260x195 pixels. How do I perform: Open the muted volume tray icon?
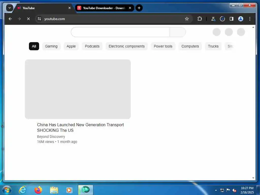[234, 190]
